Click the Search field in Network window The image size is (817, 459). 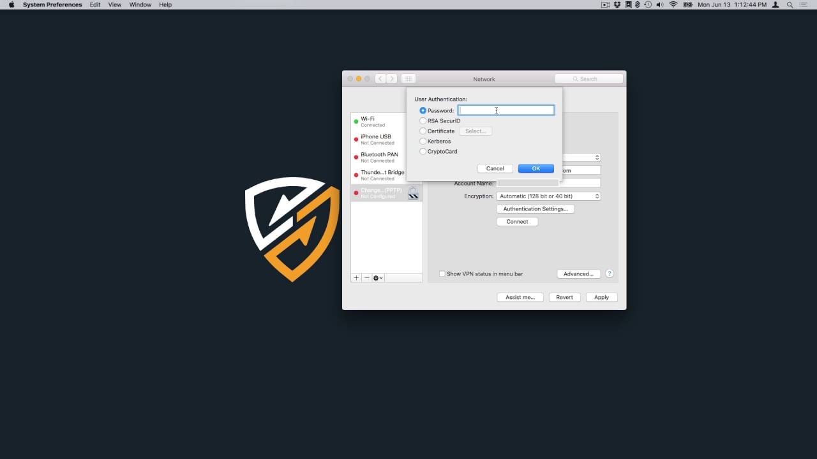tap(588, 78)
